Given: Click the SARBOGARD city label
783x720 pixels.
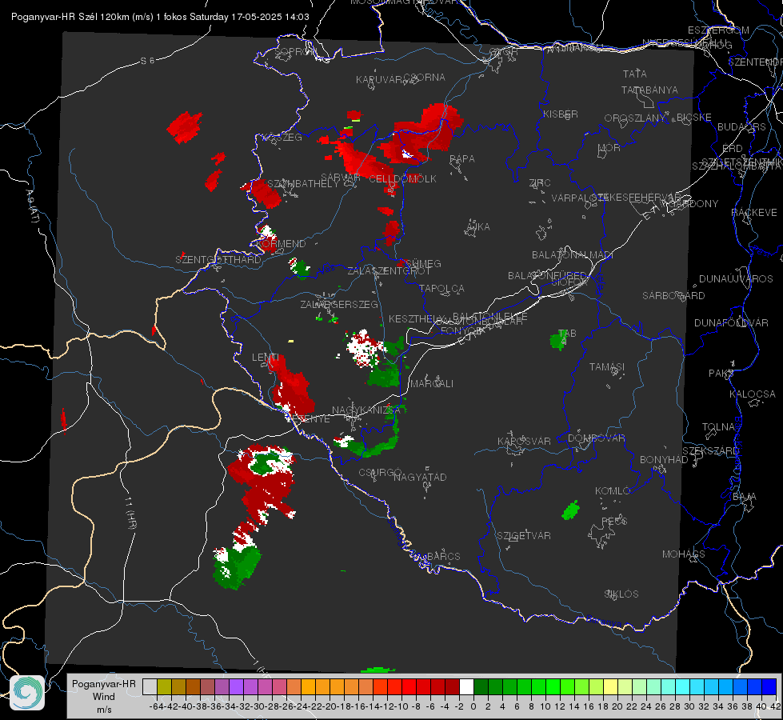Looking at the screenshot, I should [x=673, y=296].
